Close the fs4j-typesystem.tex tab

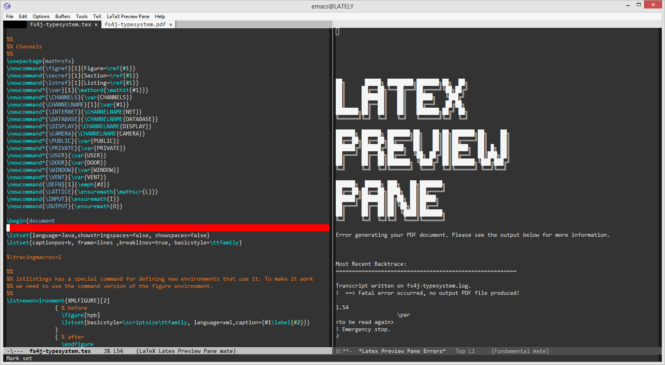(x=96, y=24)
